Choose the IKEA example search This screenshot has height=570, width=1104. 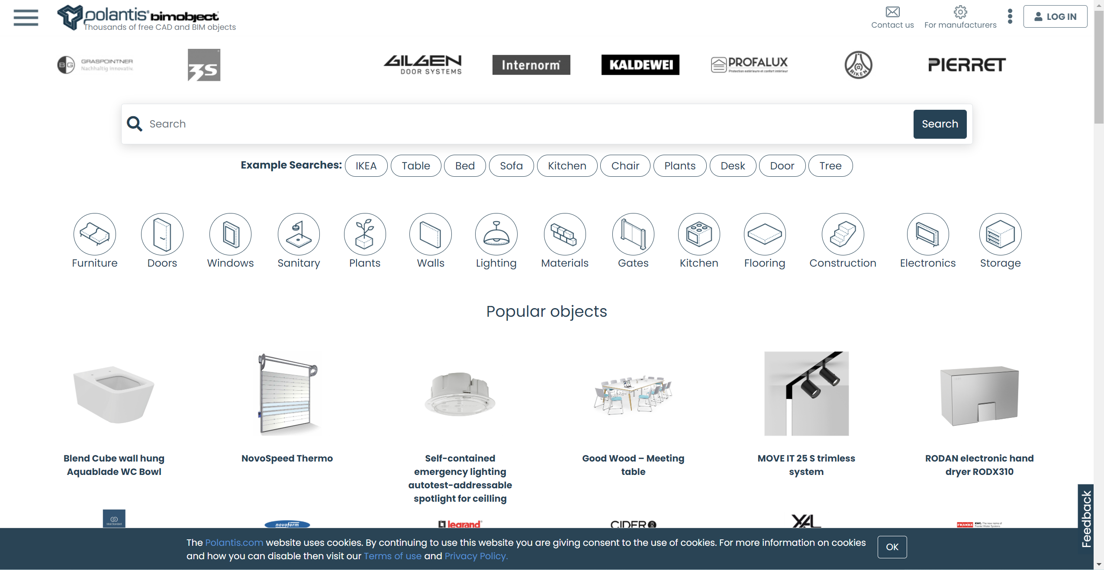click(x=366, y=166)
